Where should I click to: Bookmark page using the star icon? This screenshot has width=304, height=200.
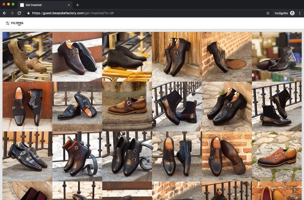(268, 13)
